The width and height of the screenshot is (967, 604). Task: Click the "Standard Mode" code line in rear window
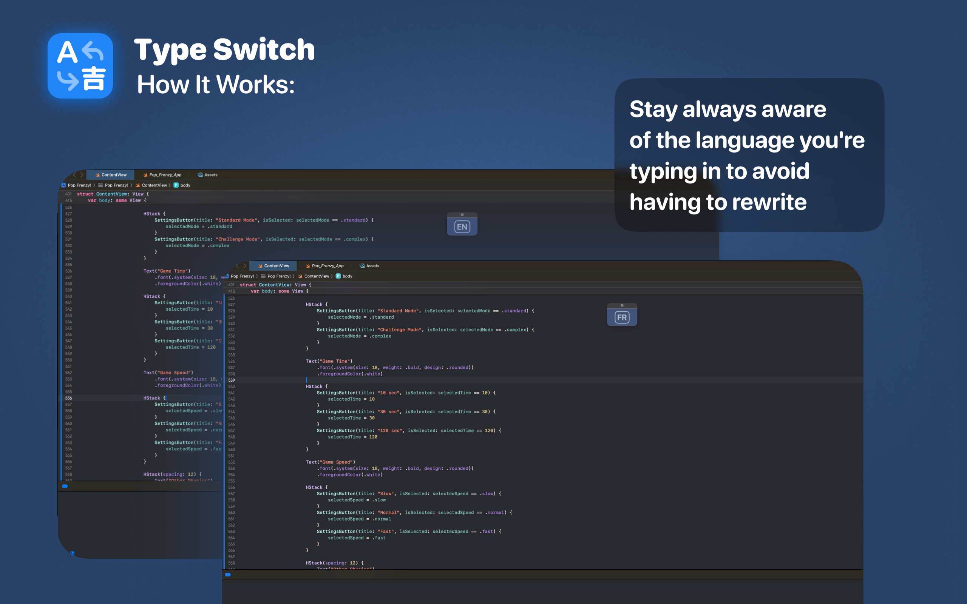coord(264,220)
